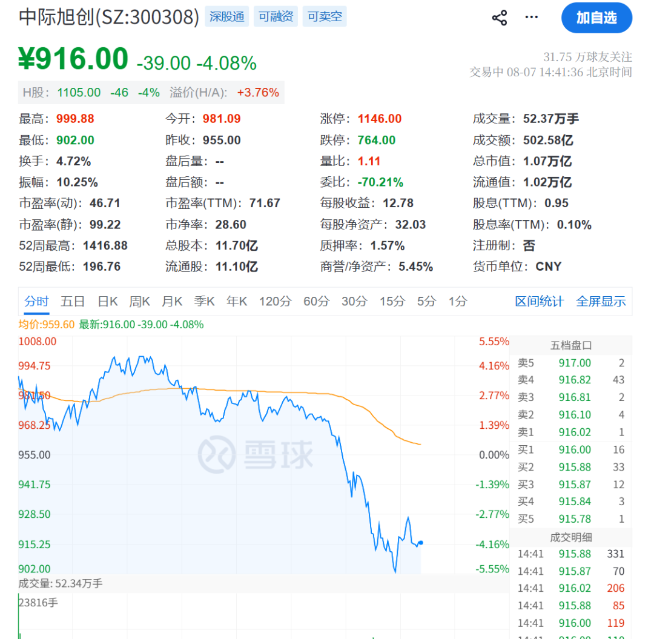
Task: Click the stock title 中际旭创(SZ:300308)
Action: click(109, 17)
